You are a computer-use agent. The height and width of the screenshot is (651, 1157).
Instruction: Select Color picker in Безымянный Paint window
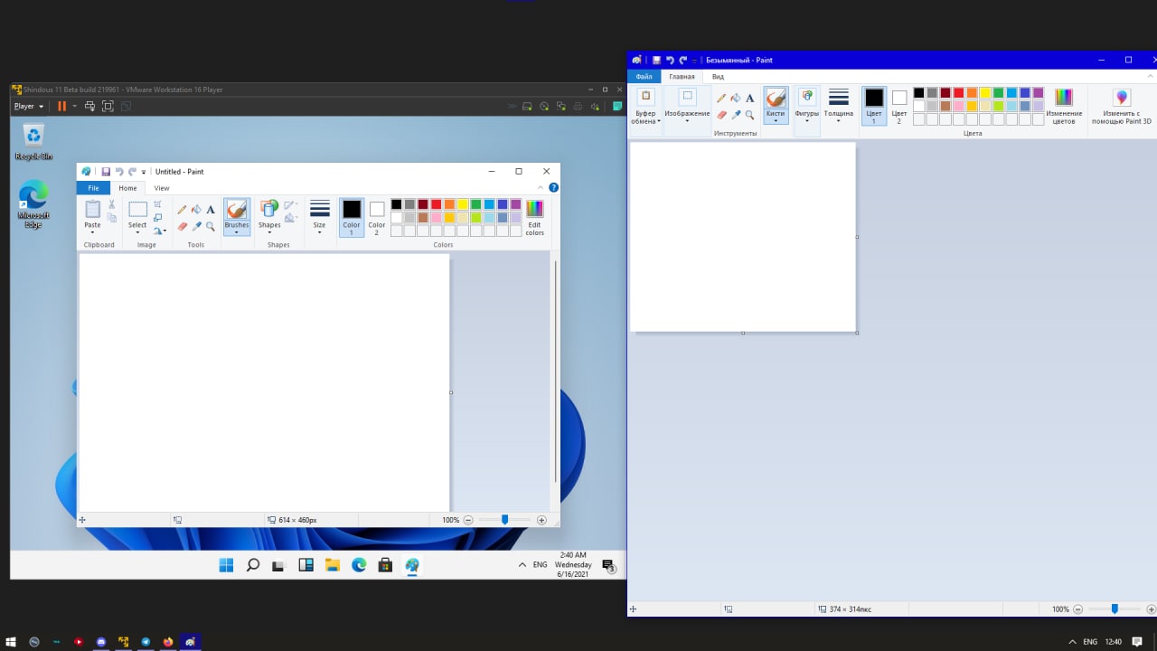736,115
